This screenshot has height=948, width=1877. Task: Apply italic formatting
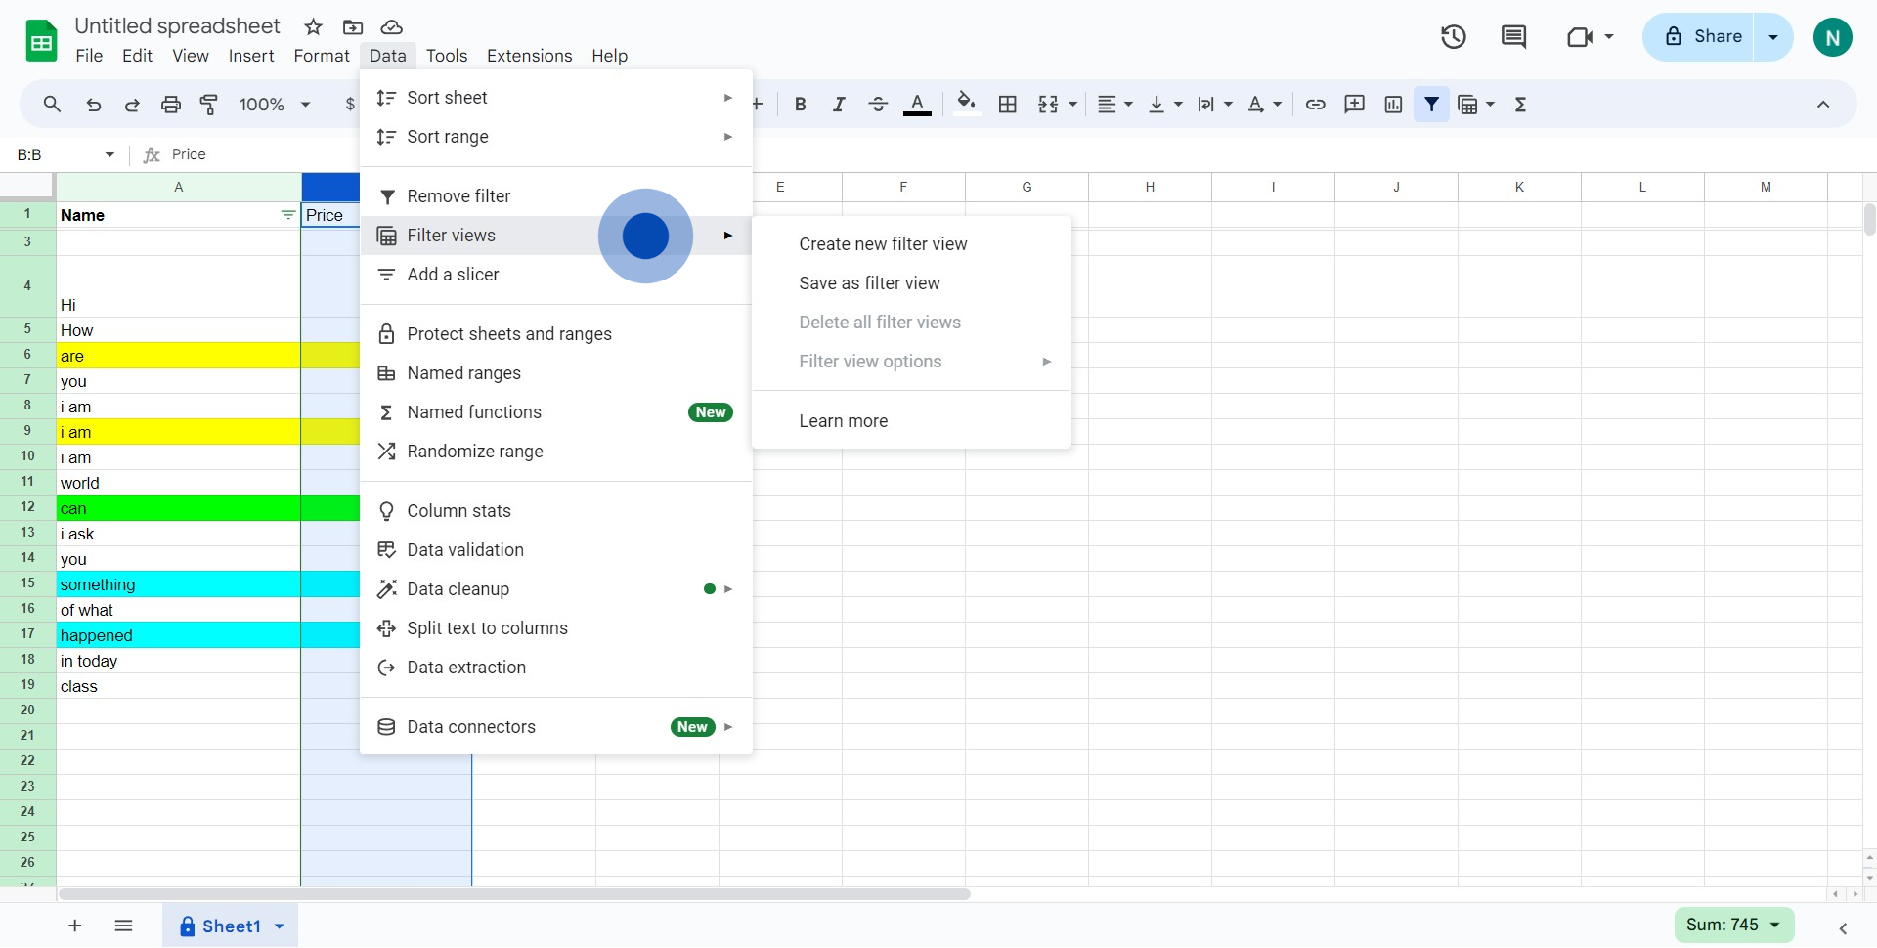pyautogui.click(x=839, y=104)
